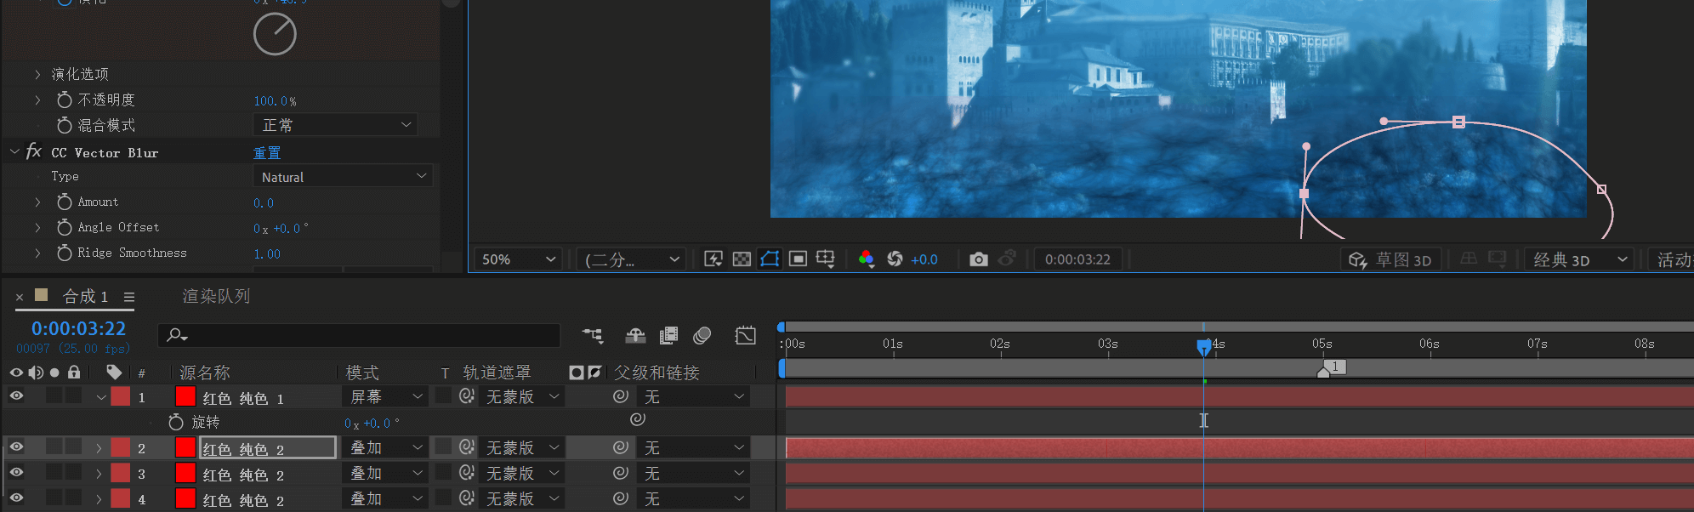Toggle stopwatch for Amount property
The height and width of the screenshot is (512, 1694).
tap(64, 202)
